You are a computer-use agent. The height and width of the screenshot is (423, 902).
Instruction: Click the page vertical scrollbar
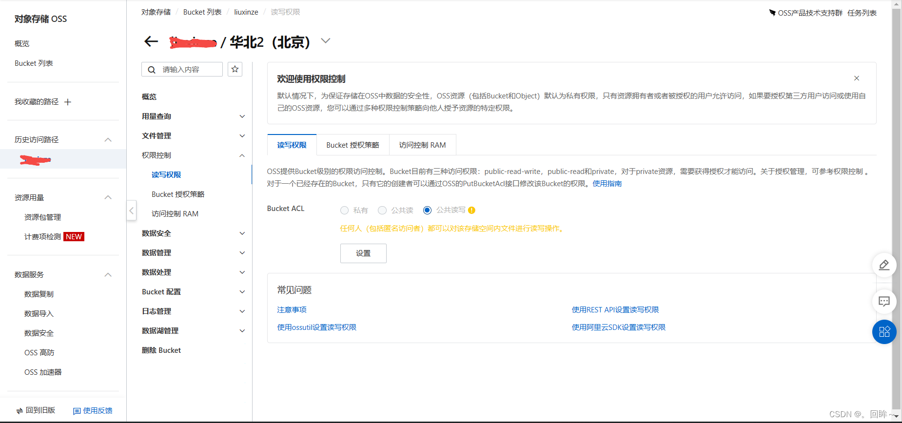896,210
